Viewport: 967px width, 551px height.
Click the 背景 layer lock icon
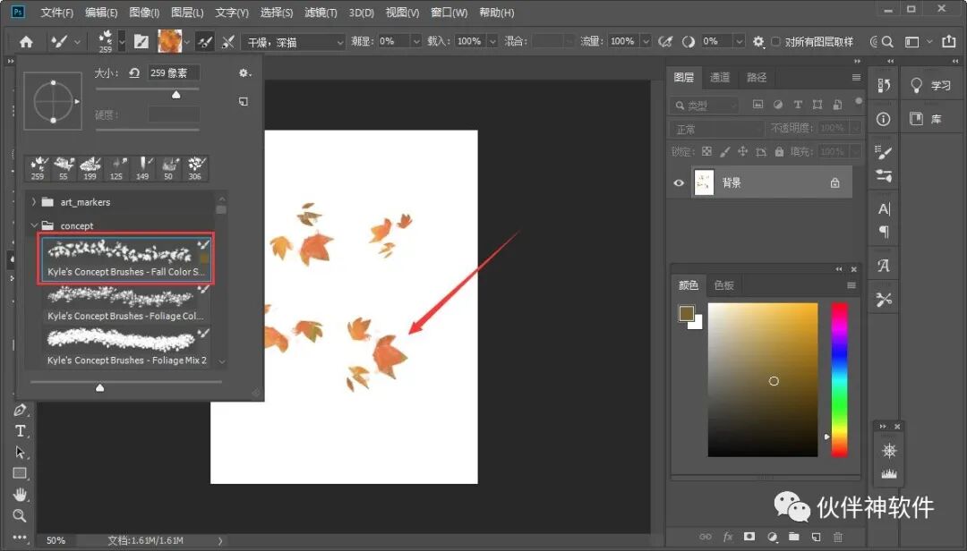834,182
